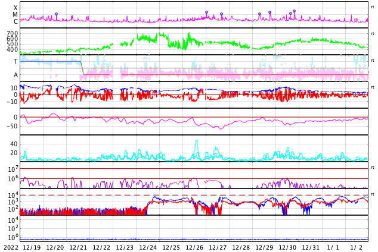The image size is (378, 252).
Task: Select the '700' solar wind speed label
Action: pyautogui.click(x=13, y=33)
